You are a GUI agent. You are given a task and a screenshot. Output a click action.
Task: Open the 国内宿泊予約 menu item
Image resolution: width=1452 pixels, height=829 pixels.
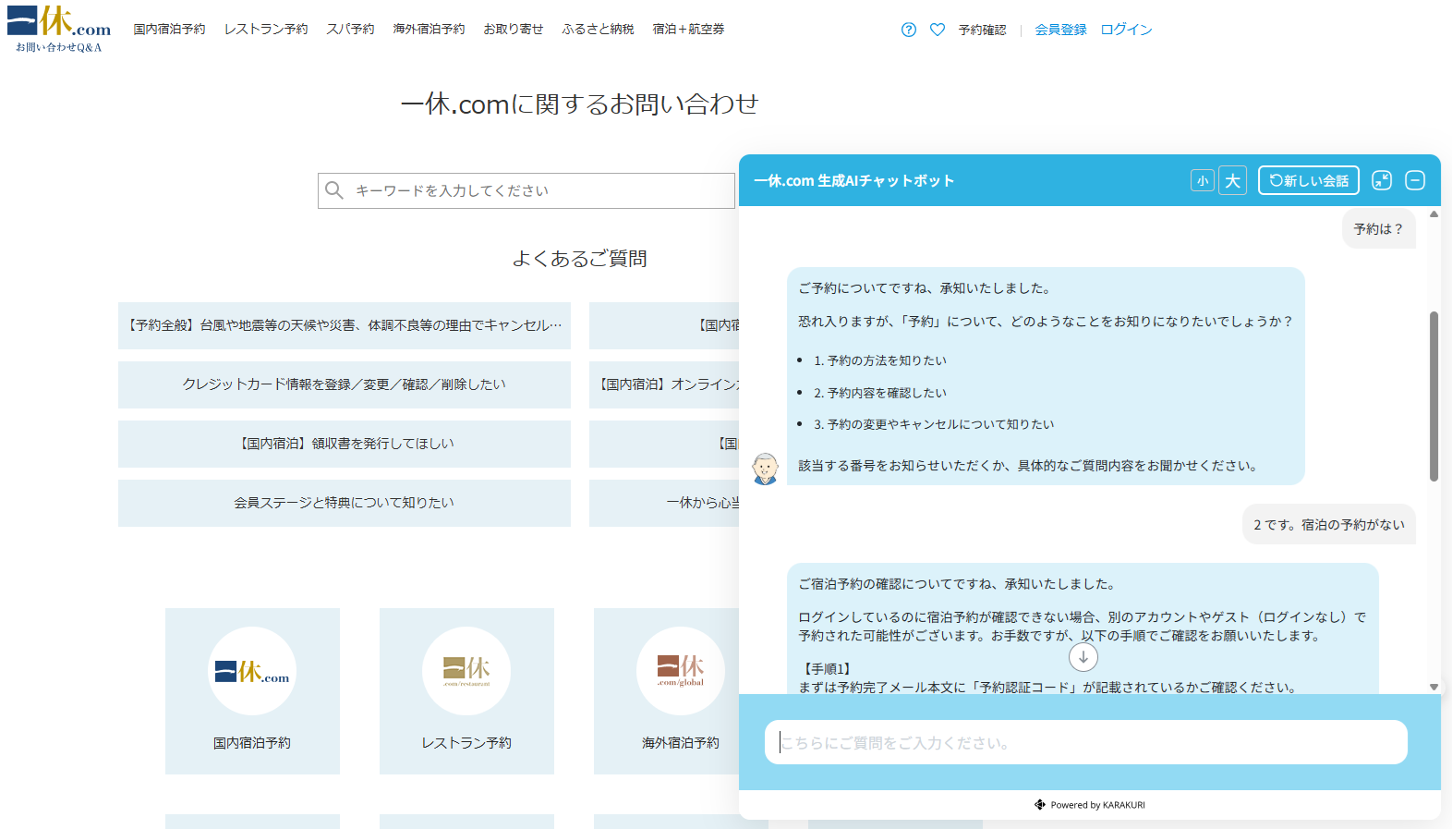tap(169, 30)
